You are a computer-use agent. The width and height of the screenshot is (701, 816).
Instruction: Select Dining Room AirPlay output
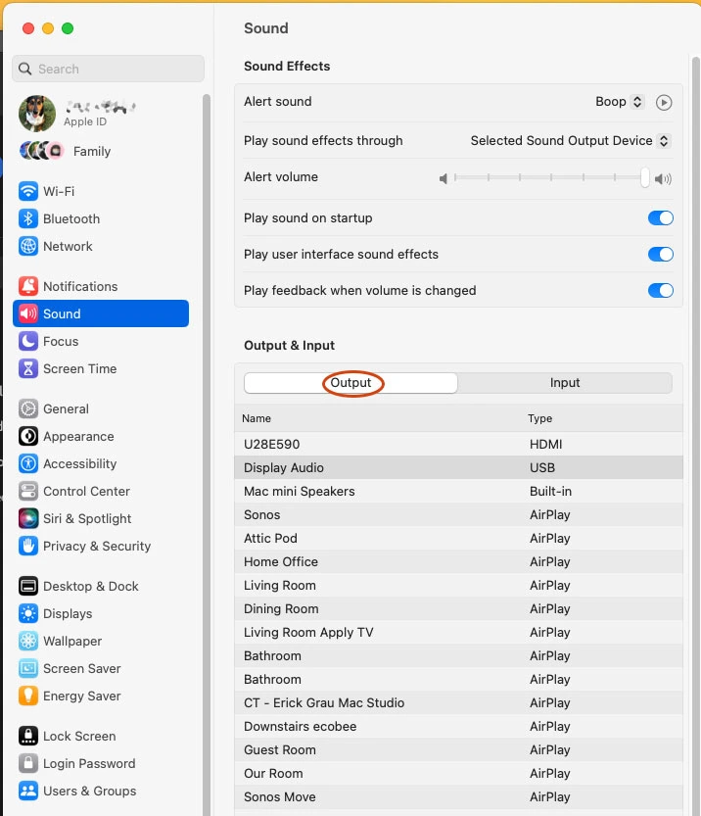pos(458,609)
